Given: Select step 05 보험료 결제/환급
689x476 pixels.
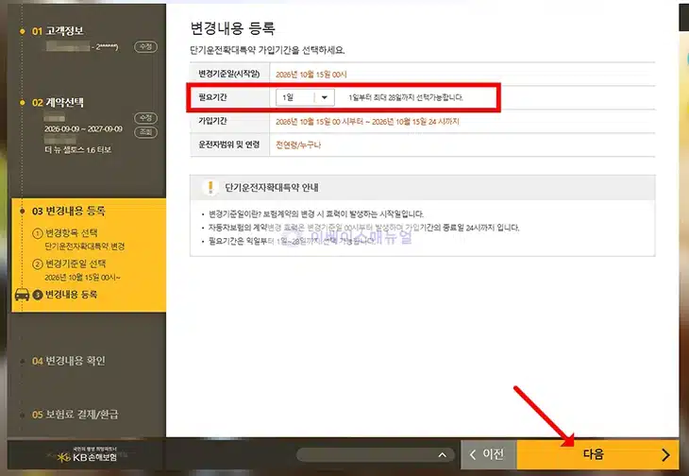Looking at the screenshot, I should (75, 415).
